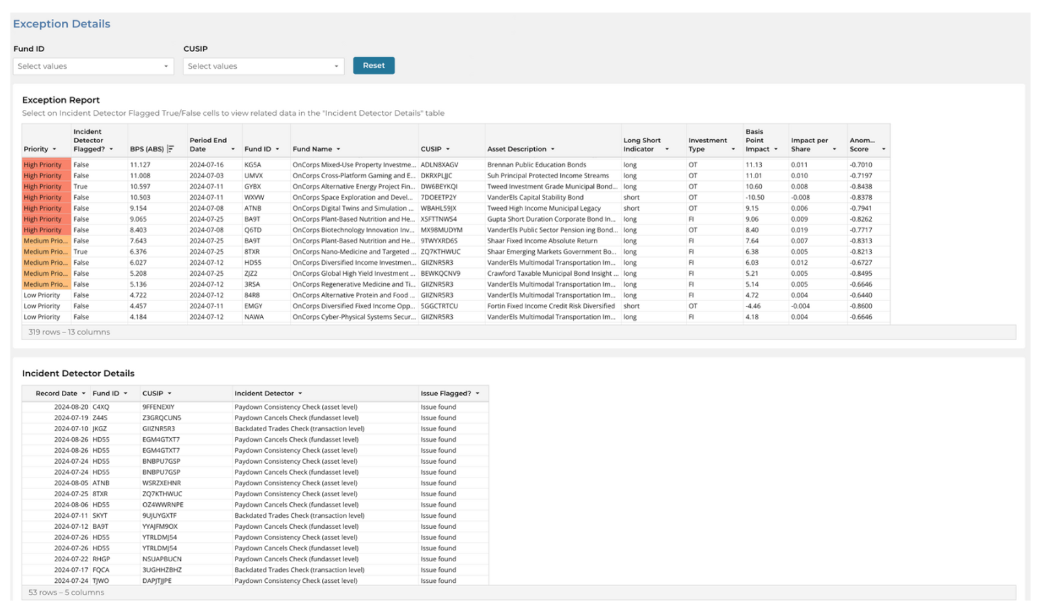The image size is (1041, 616).
Task: Click the Asset Description column header
Action: pyautogui.click(x=517, y=149)
